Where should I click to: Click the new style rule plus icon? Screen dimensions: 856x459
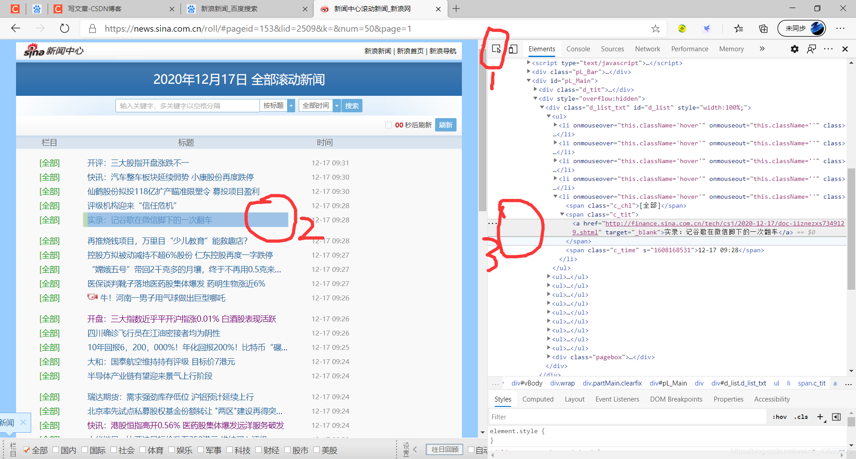coord(820,417)
